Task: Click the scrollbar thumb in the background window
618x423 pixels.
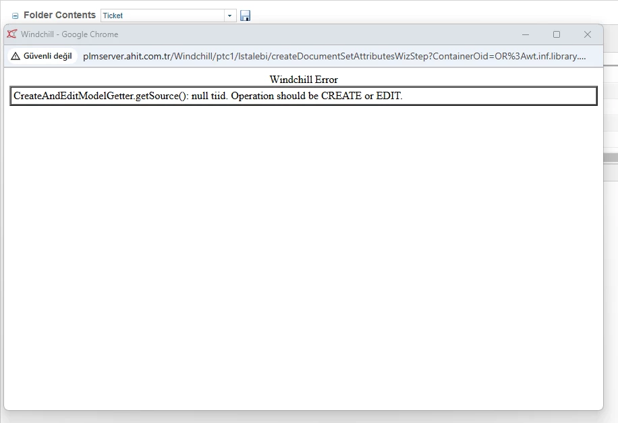Action: tap(611, 158)
